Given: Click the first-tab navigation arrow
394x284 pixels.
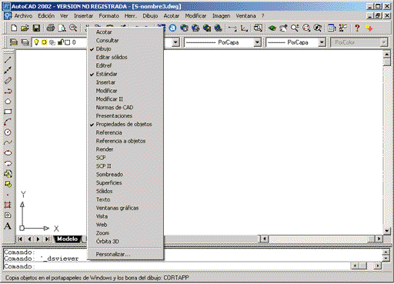Looking at the screenshot, I should pos(20,239).
